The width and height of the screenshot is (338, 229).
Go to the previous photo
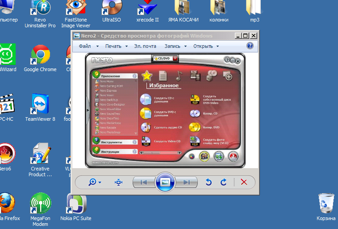(x=144, y=182)
